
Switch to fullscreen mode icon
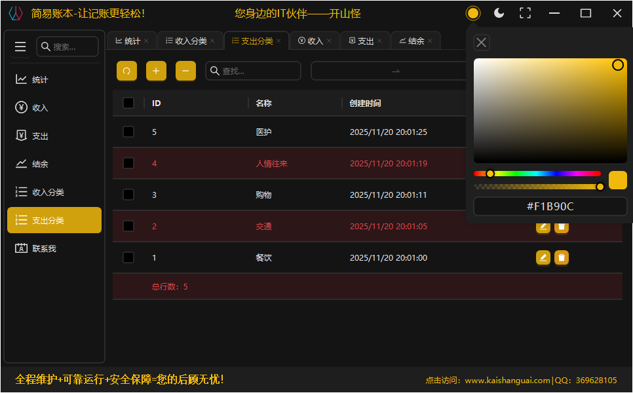tap(526, 13)
